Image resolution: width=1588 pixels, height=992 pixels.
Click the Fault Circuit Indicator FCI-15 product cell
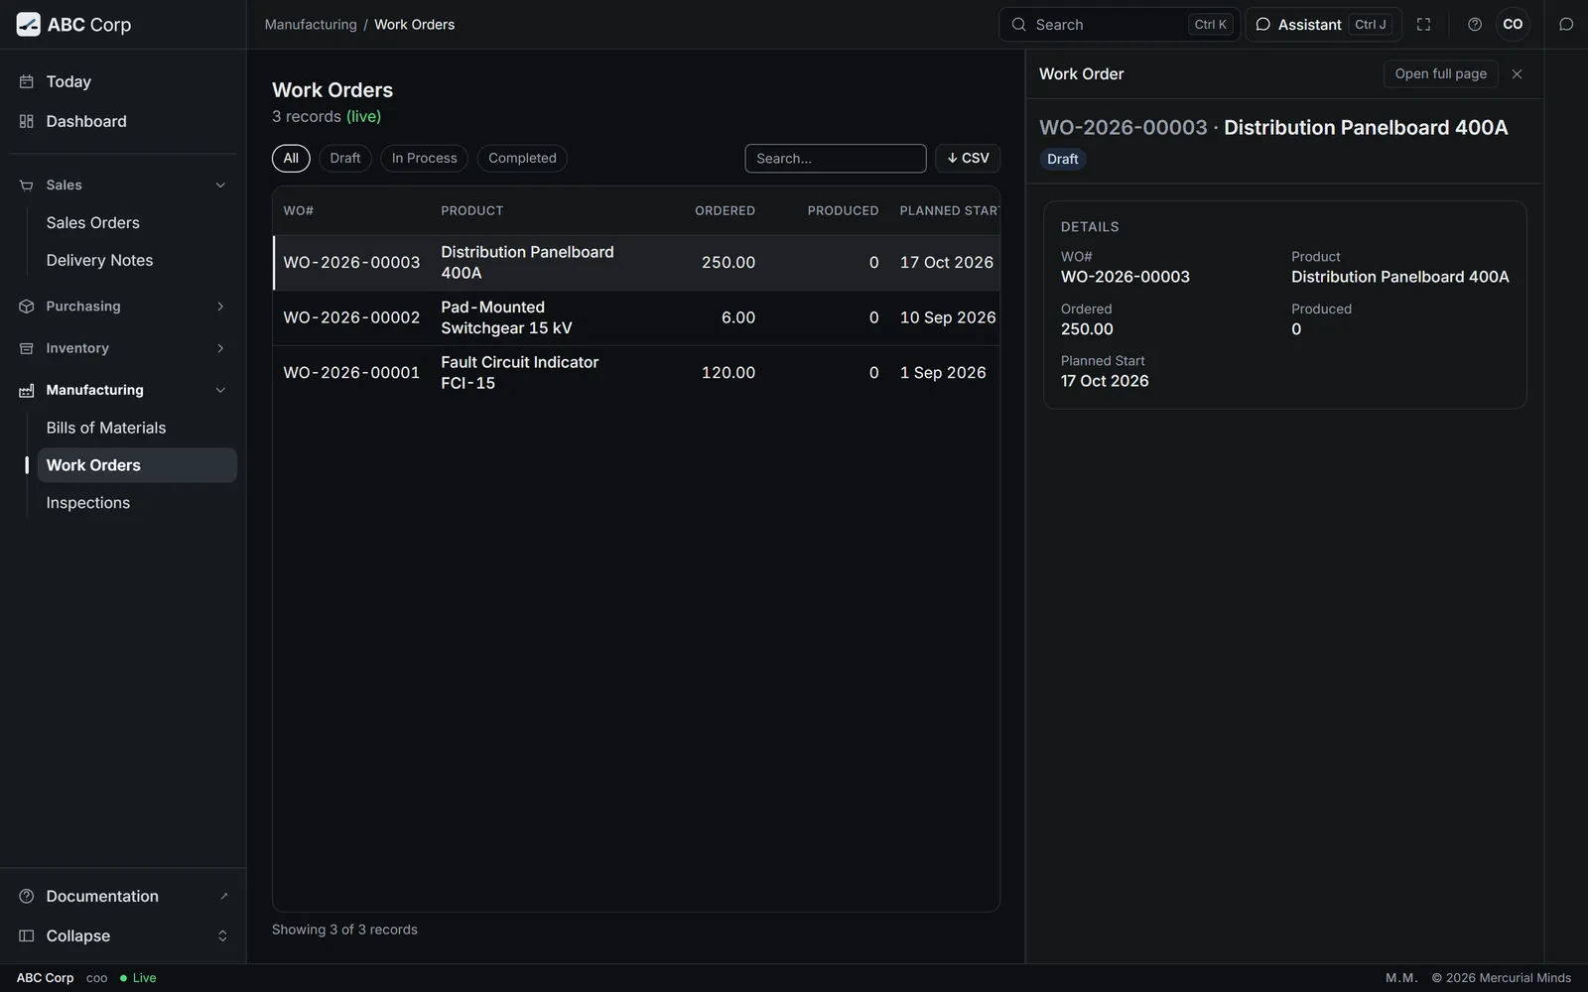(520, 373)
